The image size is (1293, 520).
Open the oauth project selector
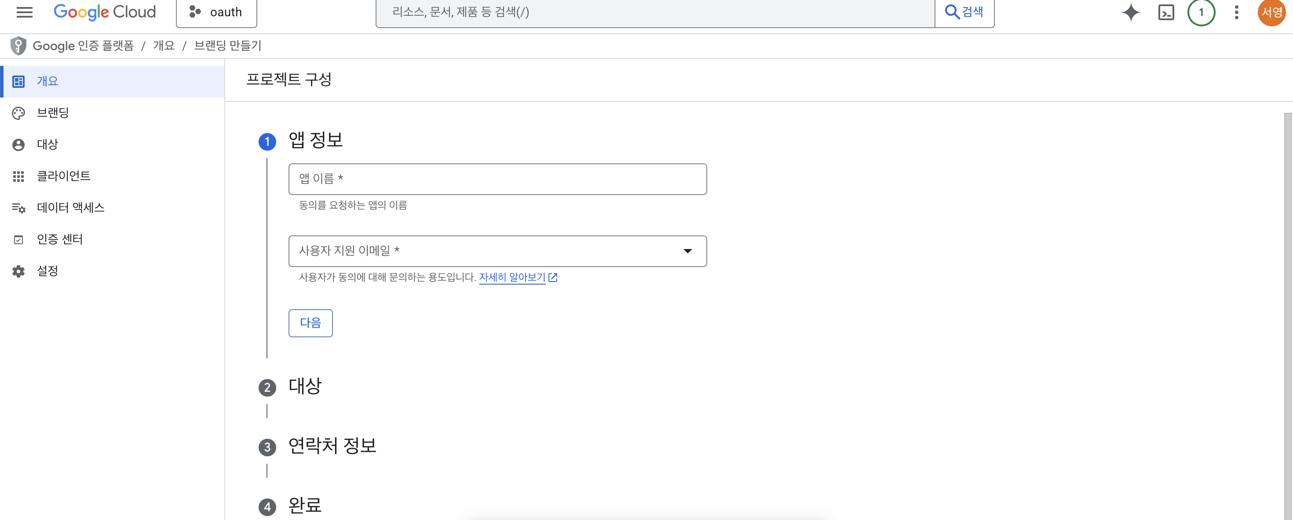pyautogui.click(x=216, y=12)
